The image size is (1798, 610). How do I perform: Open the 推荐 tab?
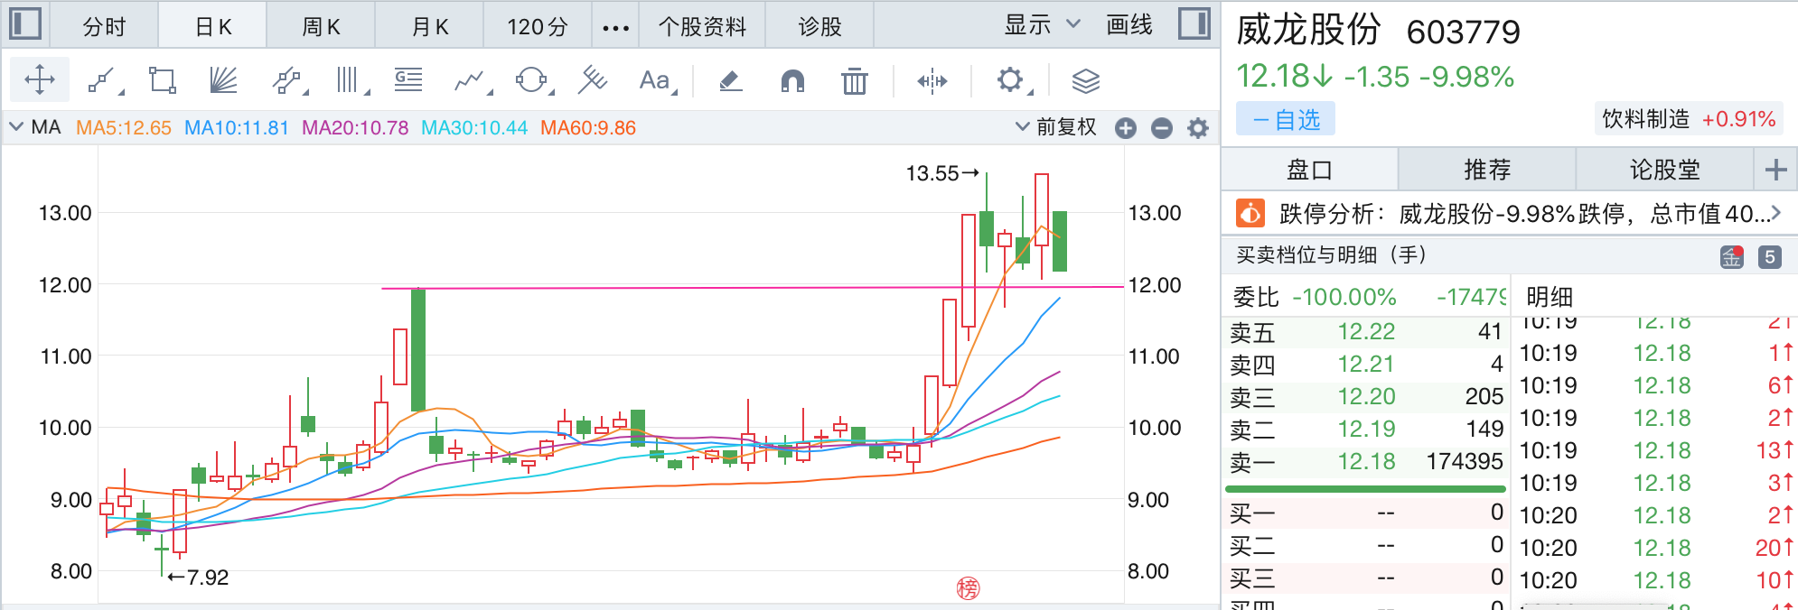[1487, 170]
